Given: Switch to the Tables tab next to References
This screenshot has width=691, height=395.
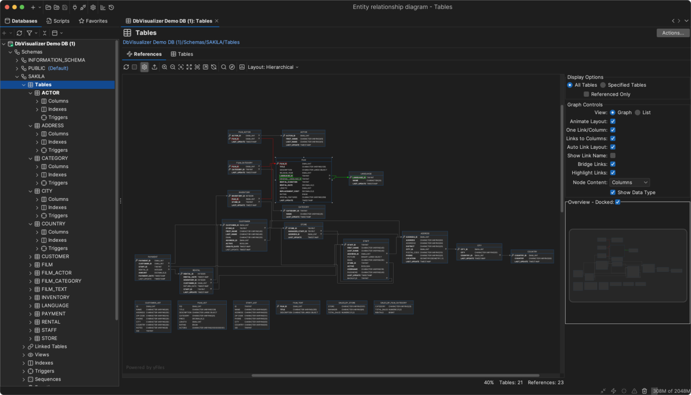Looking at the screenshot, I should tap(182, 54).
